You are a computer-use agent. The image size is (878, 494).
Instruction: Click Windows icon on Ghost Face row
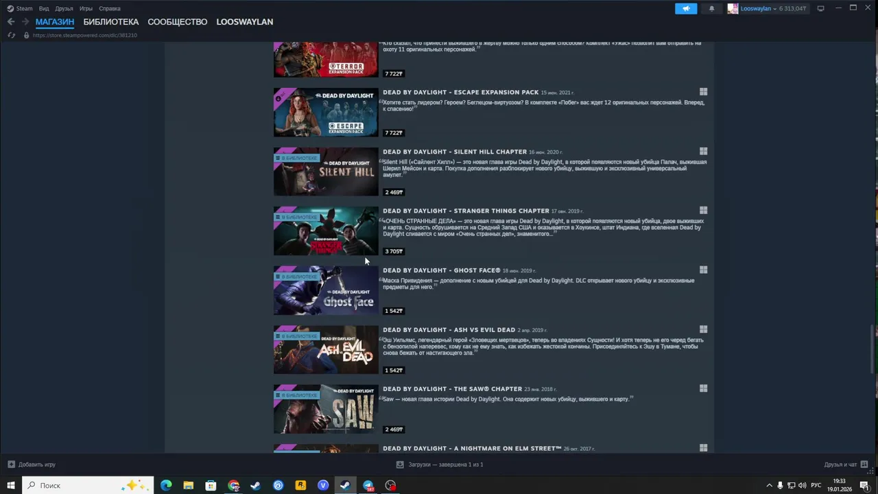703,270
